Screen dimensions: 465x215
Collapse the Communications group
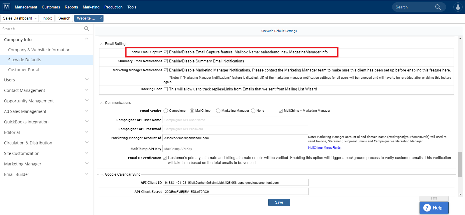point(102,103)
